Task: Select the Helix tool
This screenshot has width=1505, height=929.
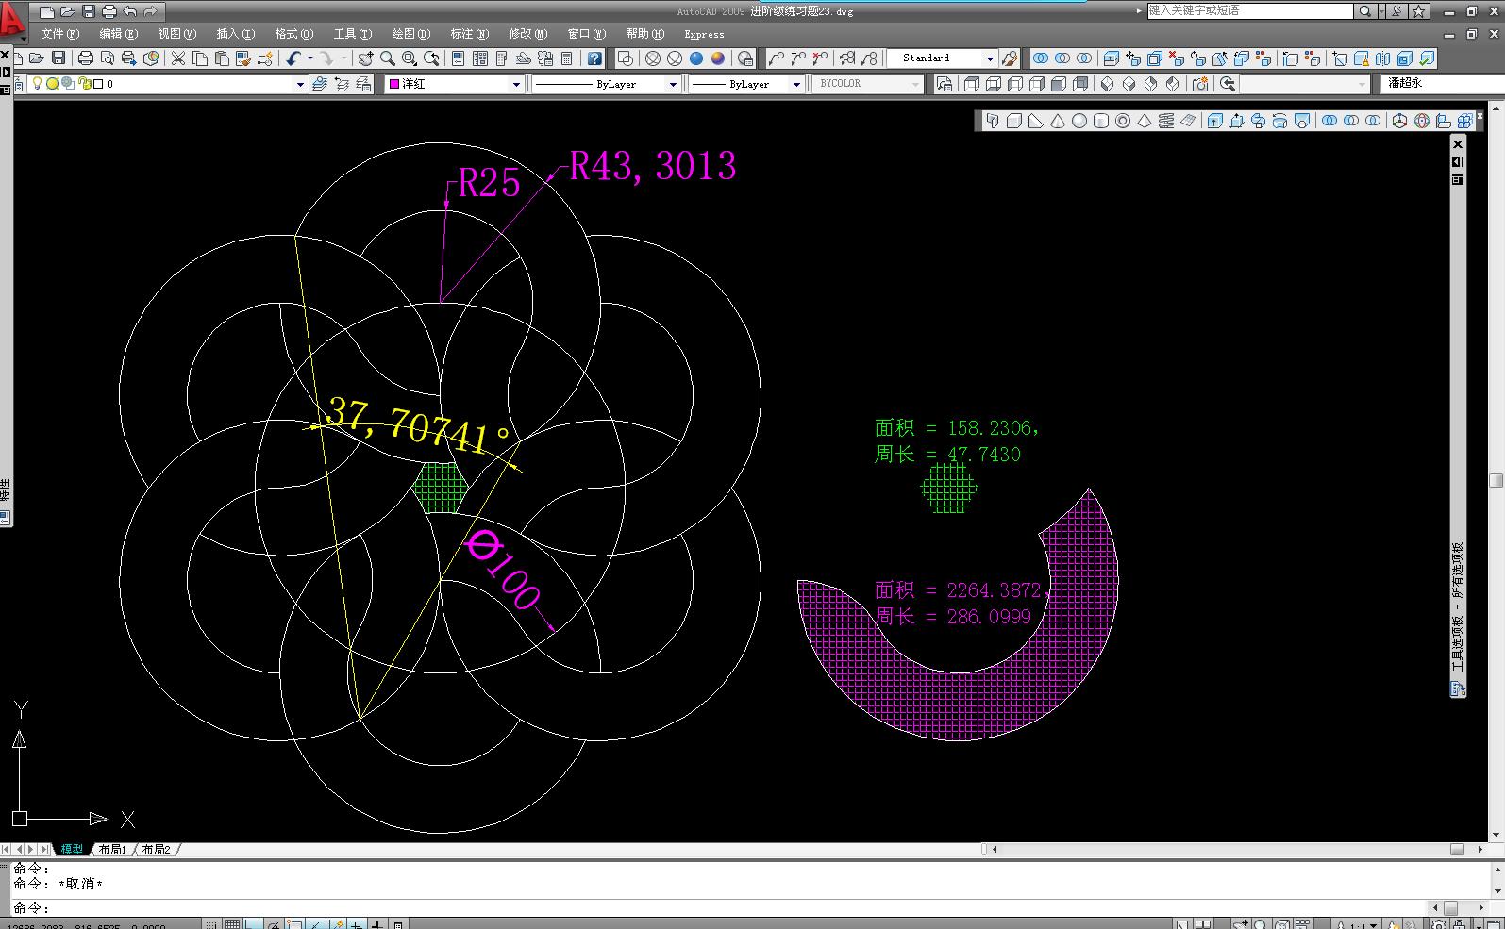Action: coord(1166,121)
